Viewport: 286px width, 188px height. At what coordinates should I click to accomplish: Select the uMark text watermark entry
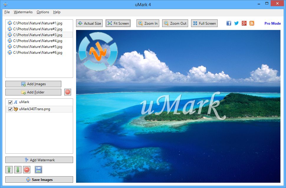tap(39, 102)
